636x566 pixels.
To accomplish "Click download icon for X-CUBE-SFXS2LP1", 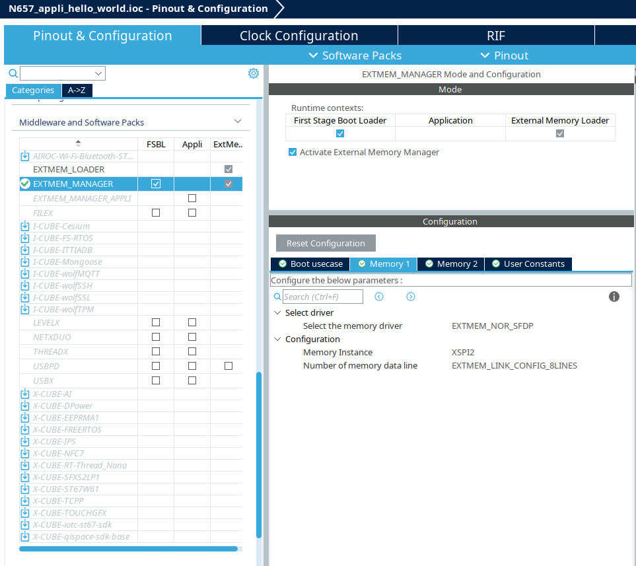I will click(25, 477).
